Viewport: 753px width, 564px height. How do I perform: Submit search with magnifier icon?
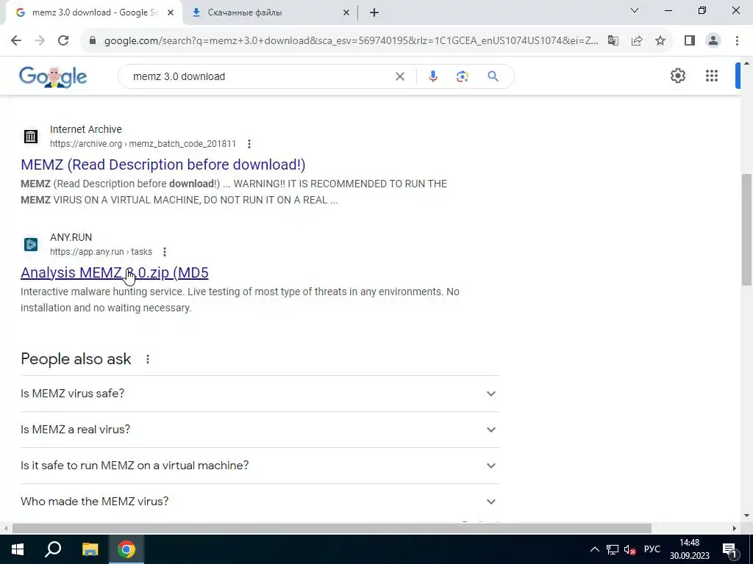click(x=493, y=76)
